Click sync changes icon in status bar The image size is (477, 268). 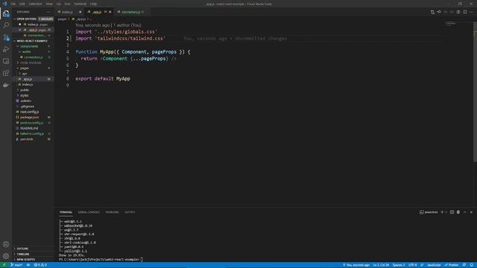28,265
